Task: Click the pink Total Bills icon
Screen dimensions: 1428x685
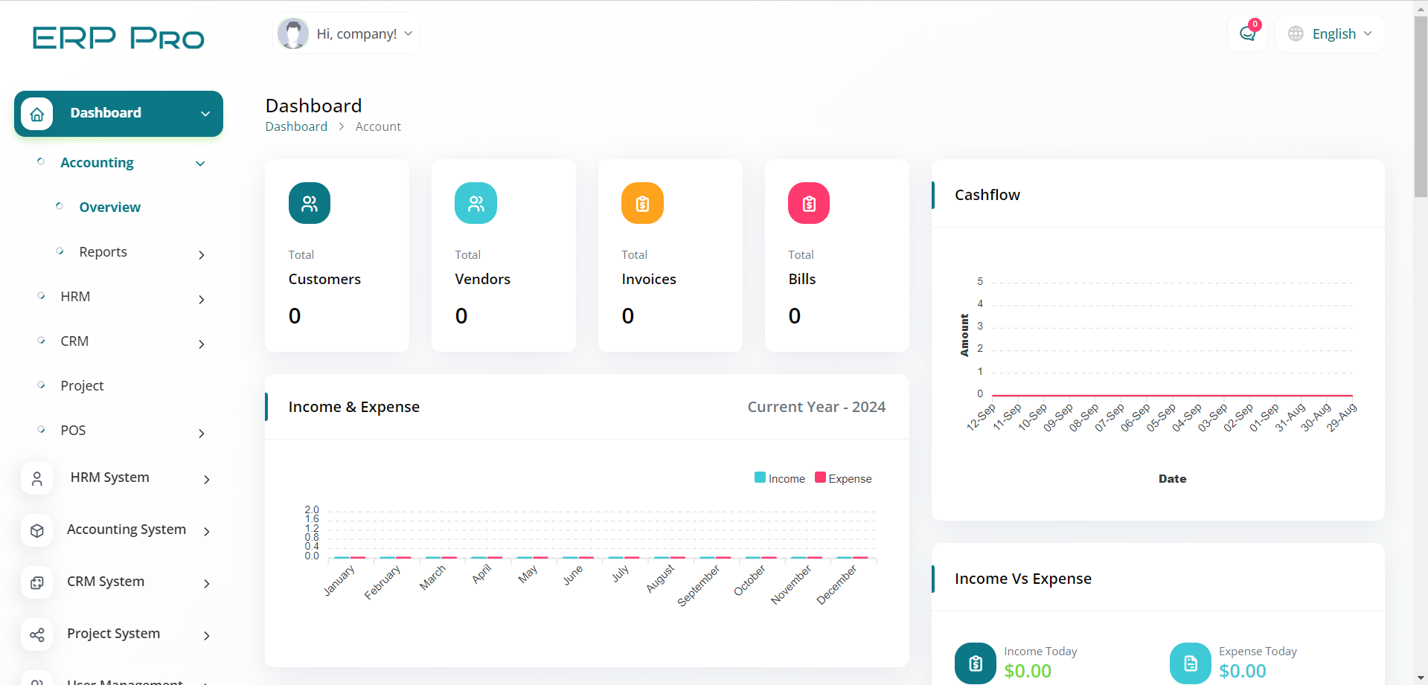Action: [809, 203]
